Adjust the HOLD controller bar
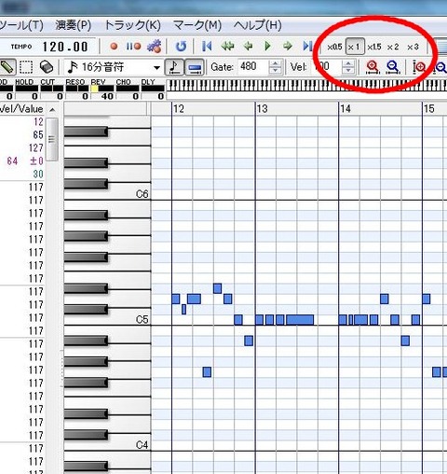 (x=27, y=89)
